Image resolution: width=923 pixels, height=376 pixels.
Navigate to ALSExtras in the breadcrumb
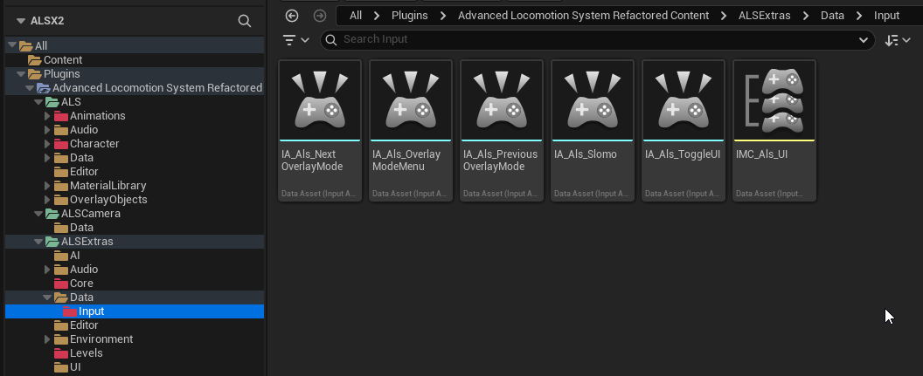pos(764,16)
